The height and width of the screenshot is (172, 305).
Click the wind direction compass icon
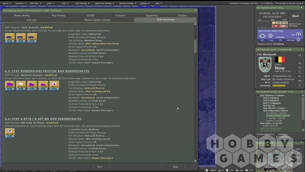[x=270, y=36]
